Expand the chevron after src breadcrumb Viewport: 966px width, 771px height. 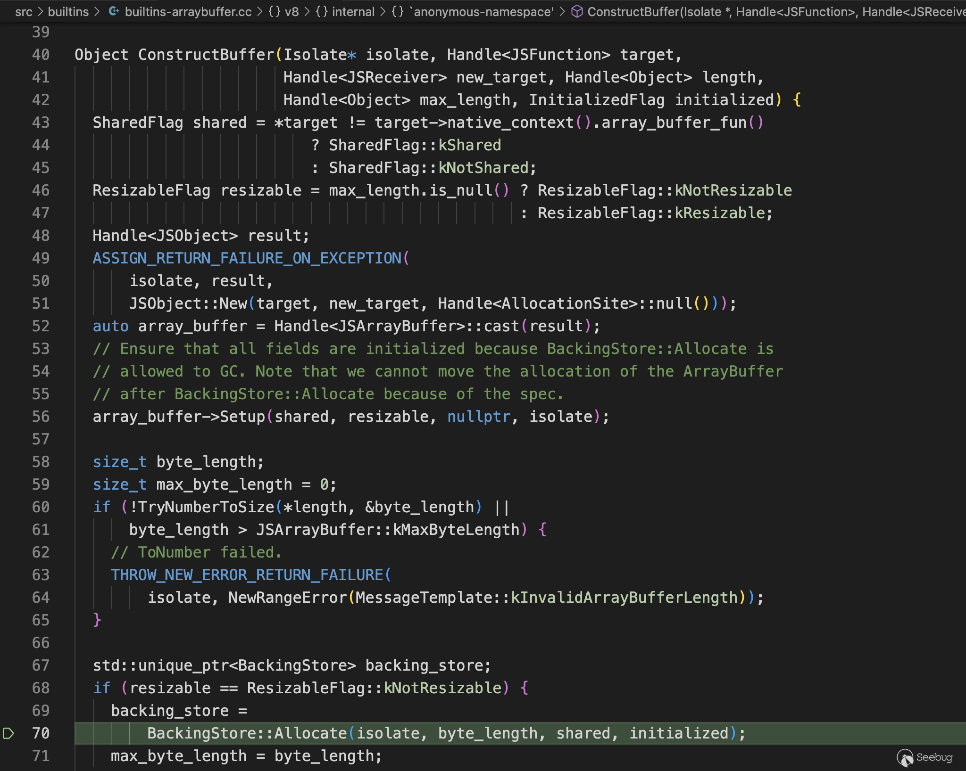coord(40,11)
